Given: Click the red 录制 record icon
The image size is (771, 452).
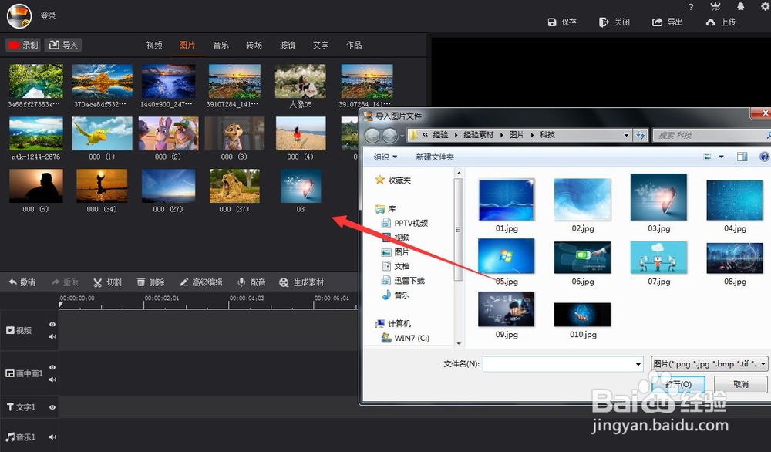Looking at the screenshot, I should (13, 45).
